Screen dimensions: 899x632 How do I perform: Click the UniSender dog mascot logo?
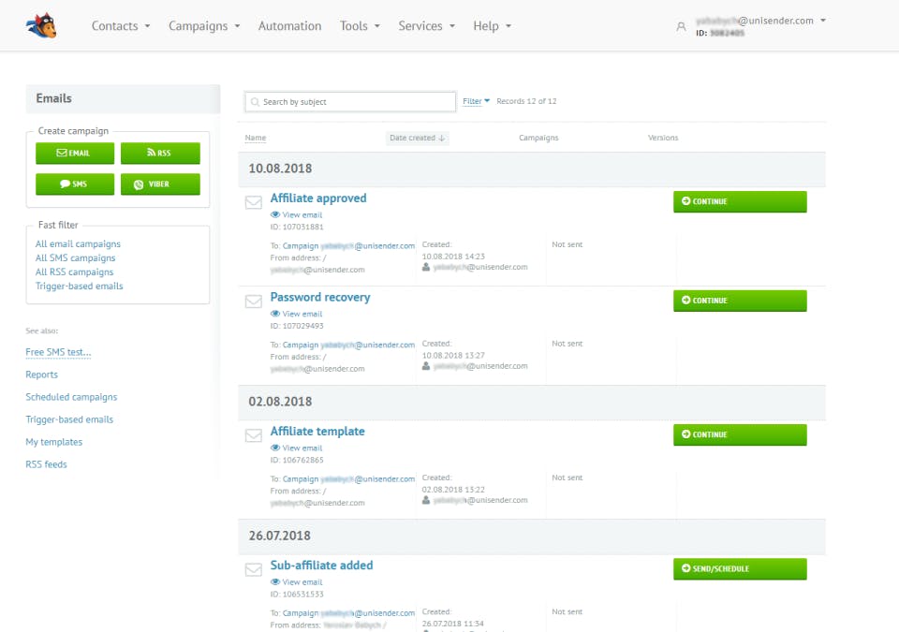pos(41,26)
